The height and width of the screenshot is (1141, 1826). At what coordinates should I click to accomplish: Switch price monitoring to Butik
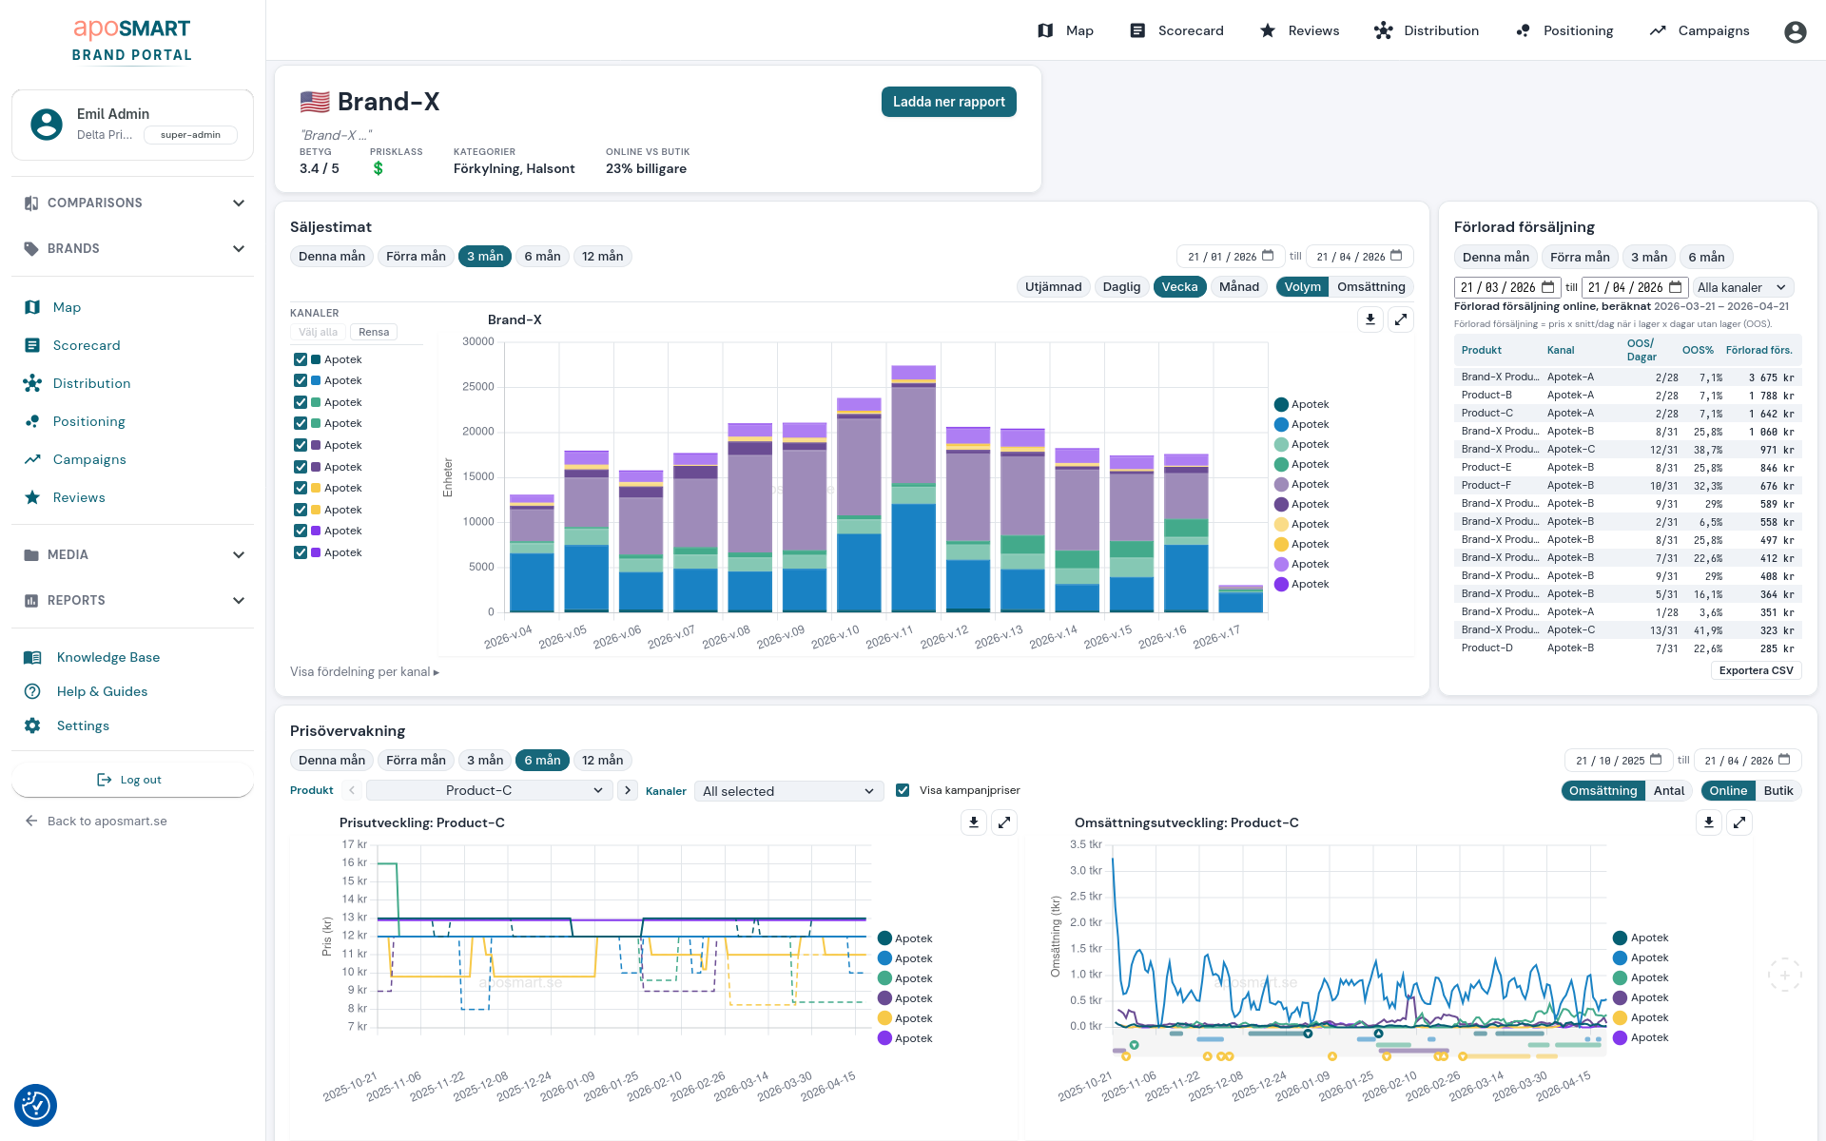[1777, 791]
